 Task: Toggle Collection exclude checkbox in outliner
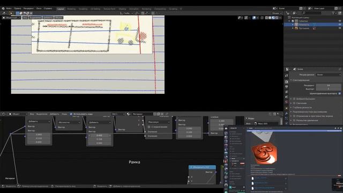pos(293,21)
